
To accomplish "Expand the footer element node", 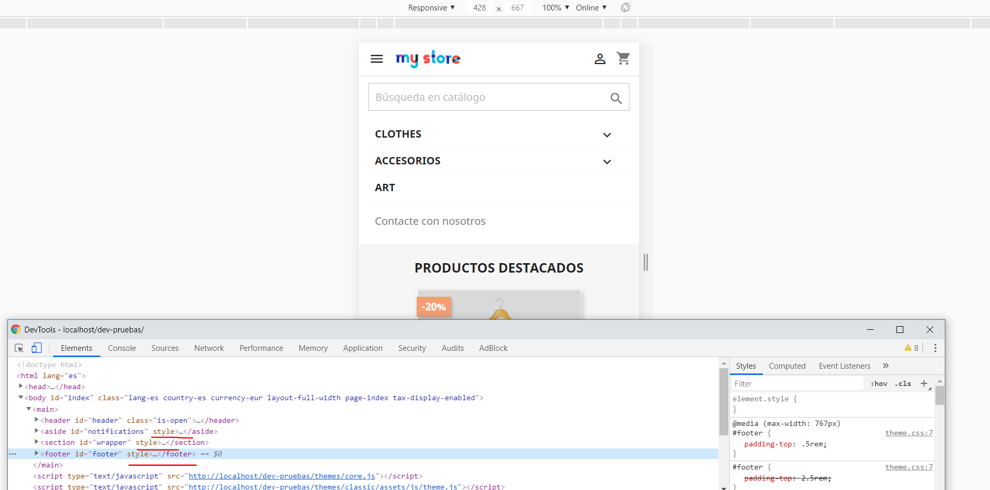I will [36, 453].
